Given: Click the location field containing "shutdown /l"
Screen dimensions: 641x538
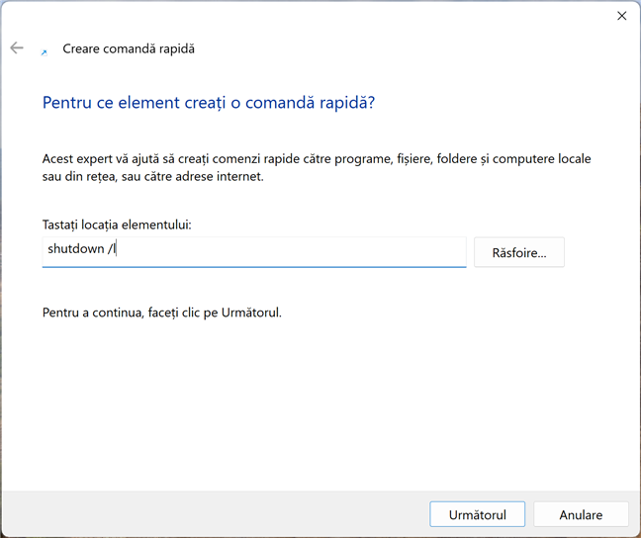Looking at the screenshot, I should (x=254, y=252).
